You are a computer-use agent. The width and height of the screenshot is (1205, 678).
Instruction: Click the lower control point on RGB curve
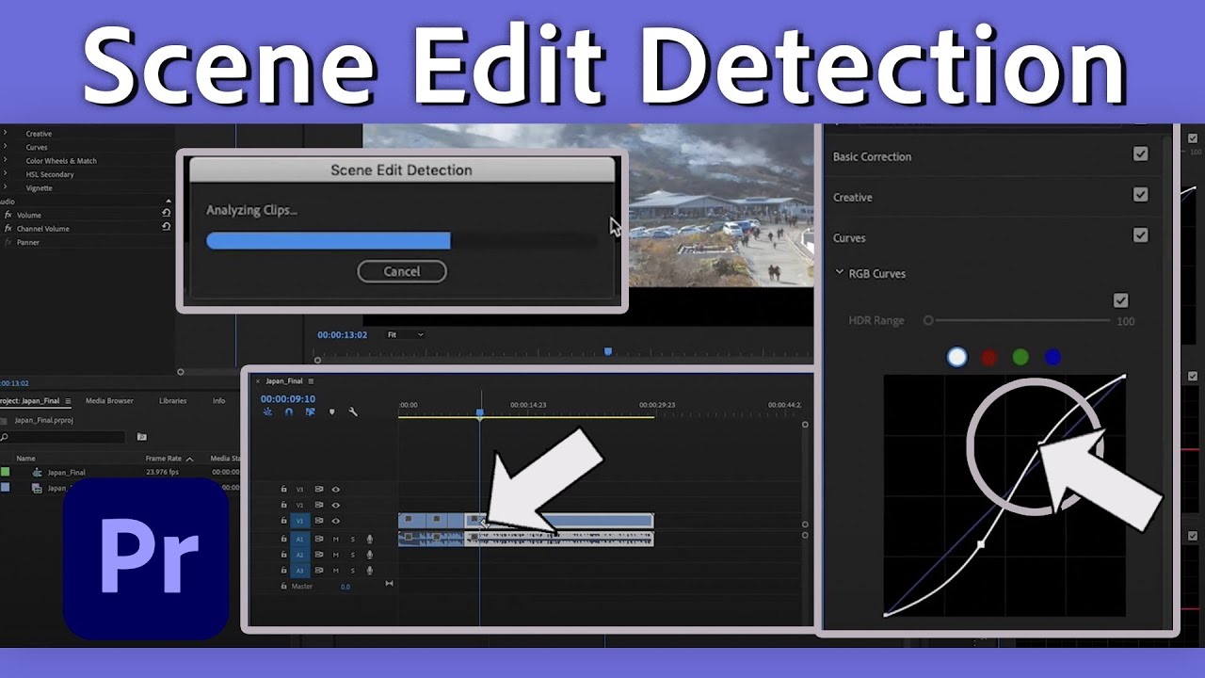[981, 544]
